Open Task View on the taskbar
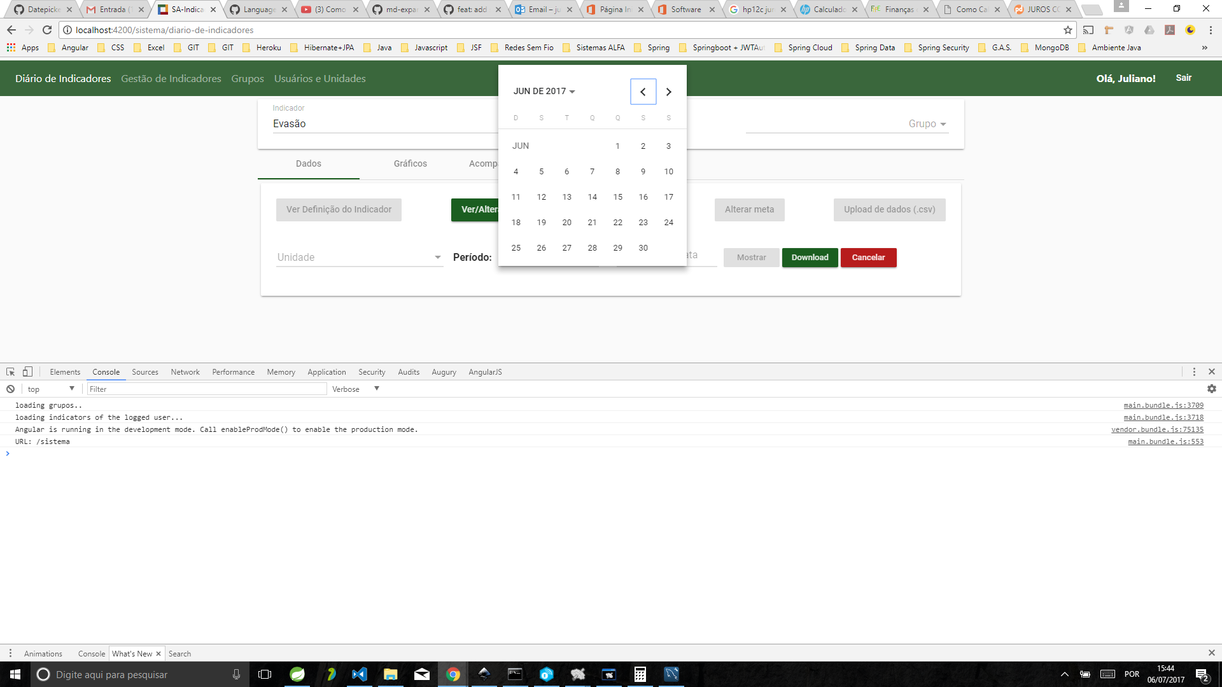The image size is (1222, 687). pyautogui.click(x=265, y=674)
